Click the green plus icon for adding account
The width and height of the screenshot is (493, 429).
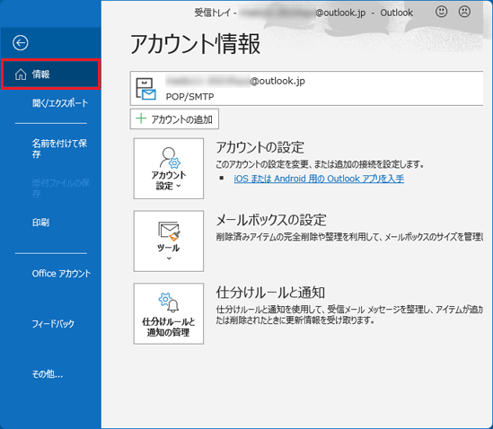click(x=141, y=118)
